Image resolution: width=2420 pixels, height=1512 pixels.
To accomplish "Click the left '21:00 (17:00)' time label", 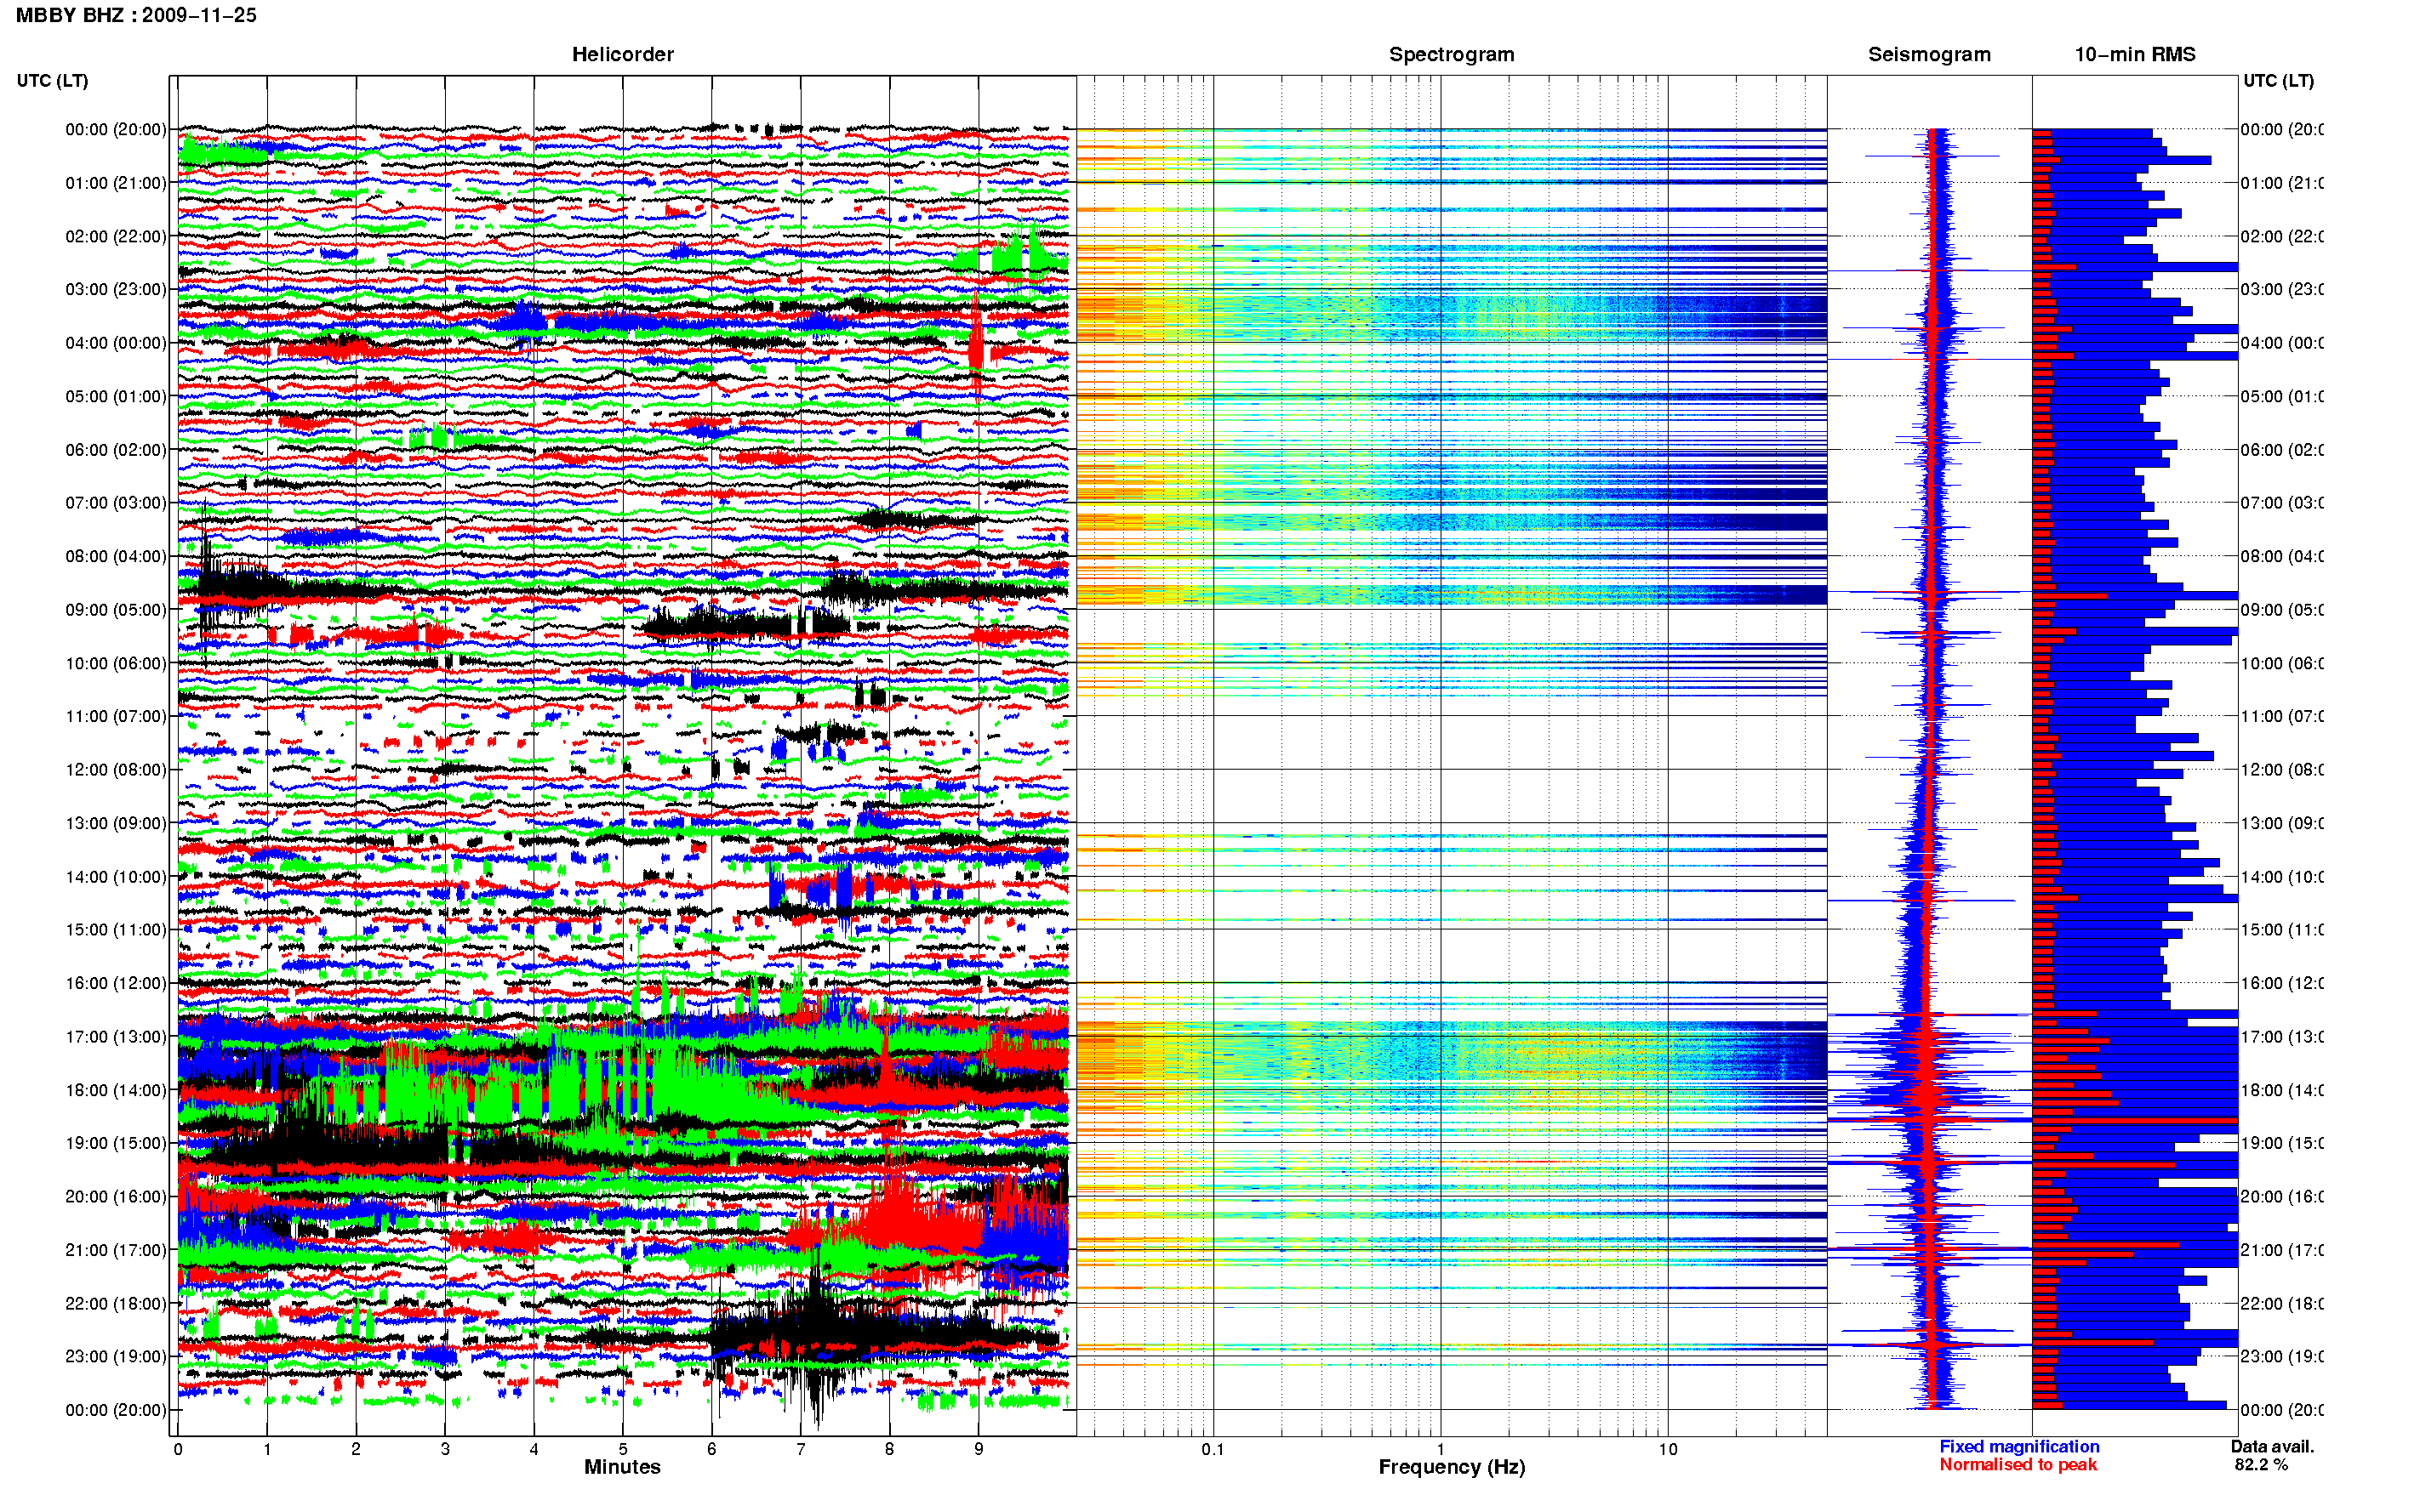I will point(116,1250).
